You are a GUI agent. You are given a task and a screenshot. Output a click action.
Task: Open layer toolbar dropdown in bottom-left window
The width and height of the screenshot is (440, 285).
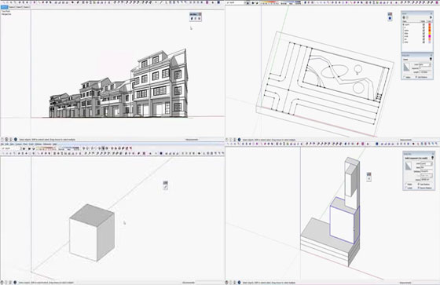pos(12,148)
